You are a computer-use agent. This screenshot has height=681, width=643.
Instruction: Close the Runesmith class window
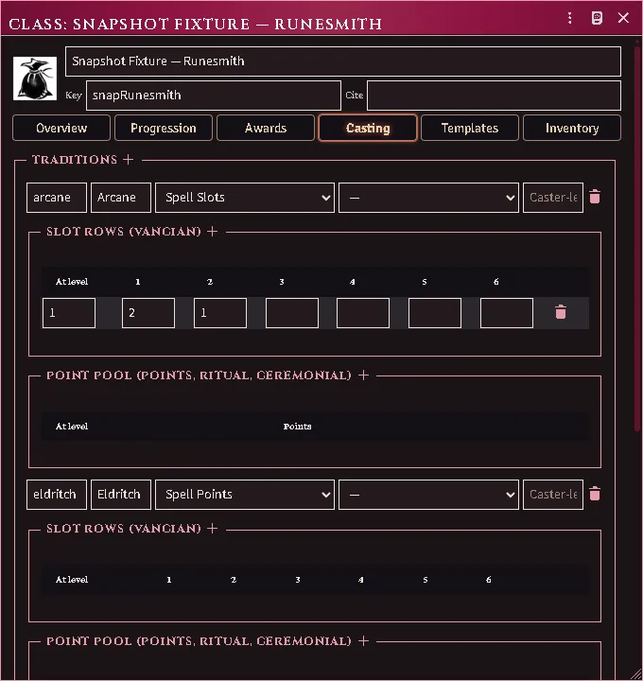click(x=623, y=18)
